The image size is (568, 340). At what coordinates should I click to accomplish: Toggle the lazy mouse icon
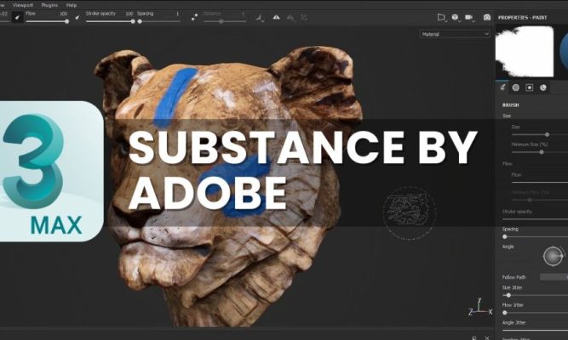point(196,16)
